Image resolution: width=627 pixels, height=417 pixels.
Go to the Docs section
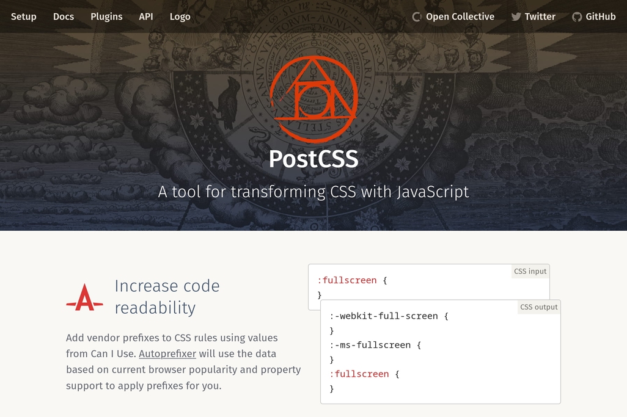pyautogui.click(x=64, y=16)
